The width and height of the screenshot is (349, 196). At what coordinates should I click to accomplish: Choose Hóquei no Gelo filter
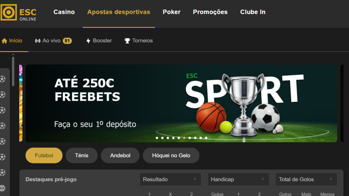[x=171, y=156]
